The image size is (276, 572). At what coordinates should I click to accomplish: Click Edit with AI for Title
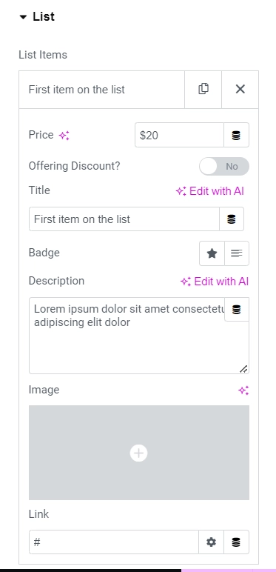tap(209, 191)
